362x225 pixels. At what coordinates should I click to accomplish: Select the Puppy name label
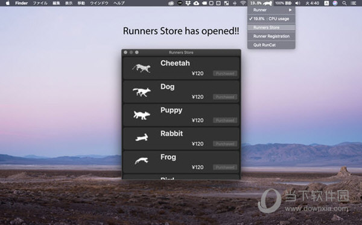pyautogui.click(x=171, y=110)
